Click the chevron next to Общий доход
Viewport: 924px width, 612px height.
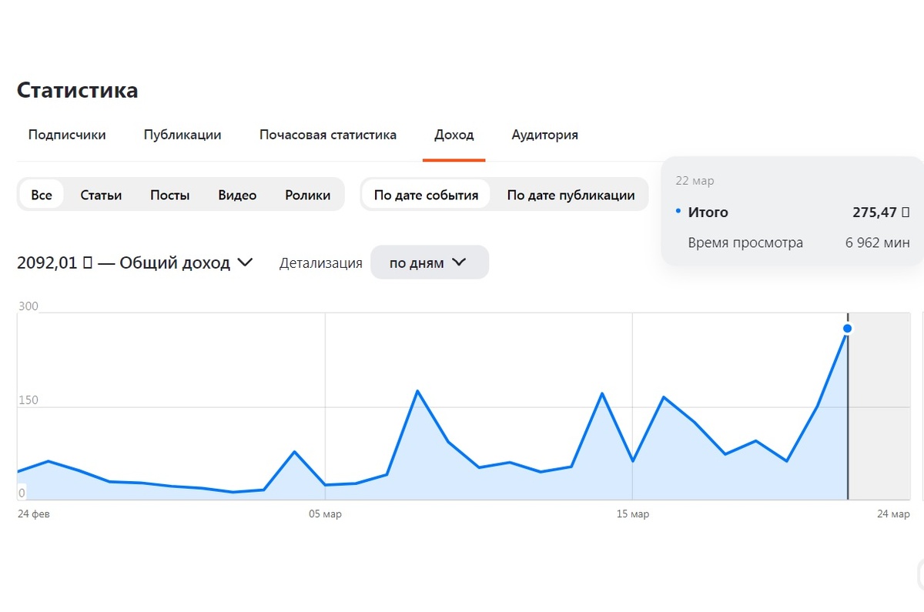246,263
